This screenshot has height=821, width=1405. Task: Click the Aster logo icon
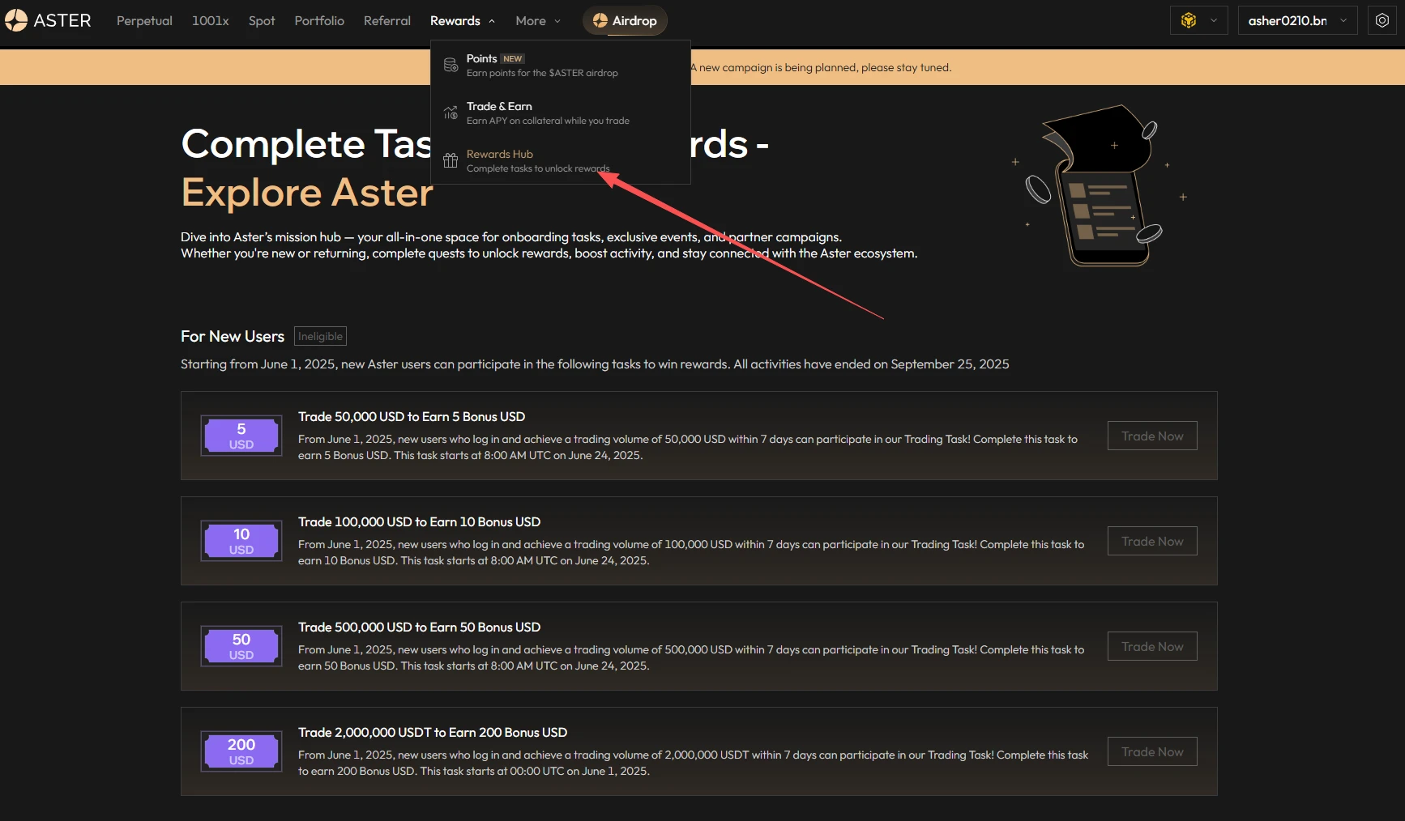coord(16,20)
